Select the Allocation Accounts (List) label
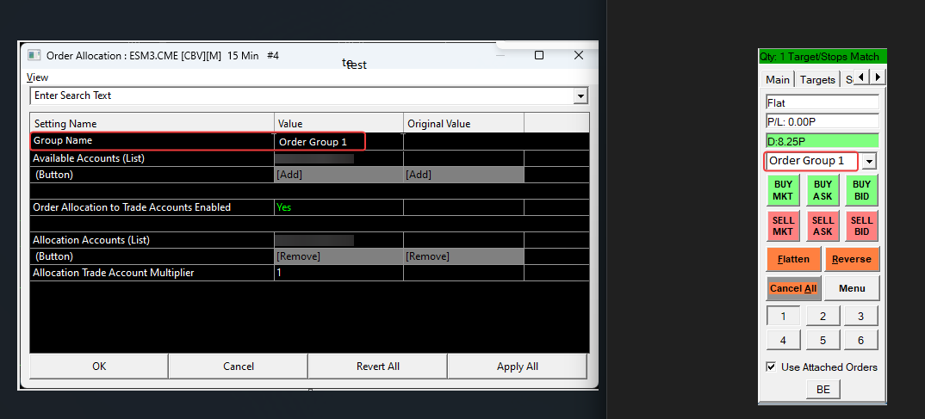This screenshot has width=925, height=419. click(x=91, y=240)
